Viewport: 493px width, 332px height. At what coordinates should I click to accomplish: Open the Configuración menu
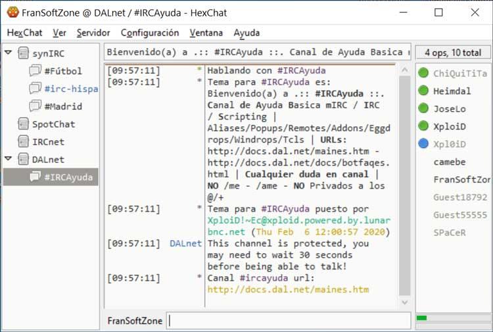click(150, 33)
